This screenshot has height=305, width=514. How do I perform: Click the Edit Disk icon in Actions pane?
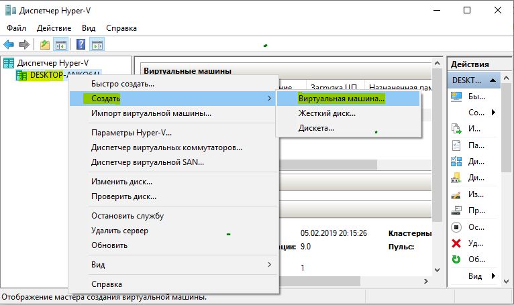click(x=456, y=194)
